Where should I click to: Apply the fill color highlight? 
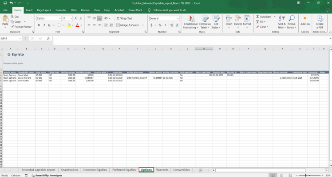pos(69,25)
